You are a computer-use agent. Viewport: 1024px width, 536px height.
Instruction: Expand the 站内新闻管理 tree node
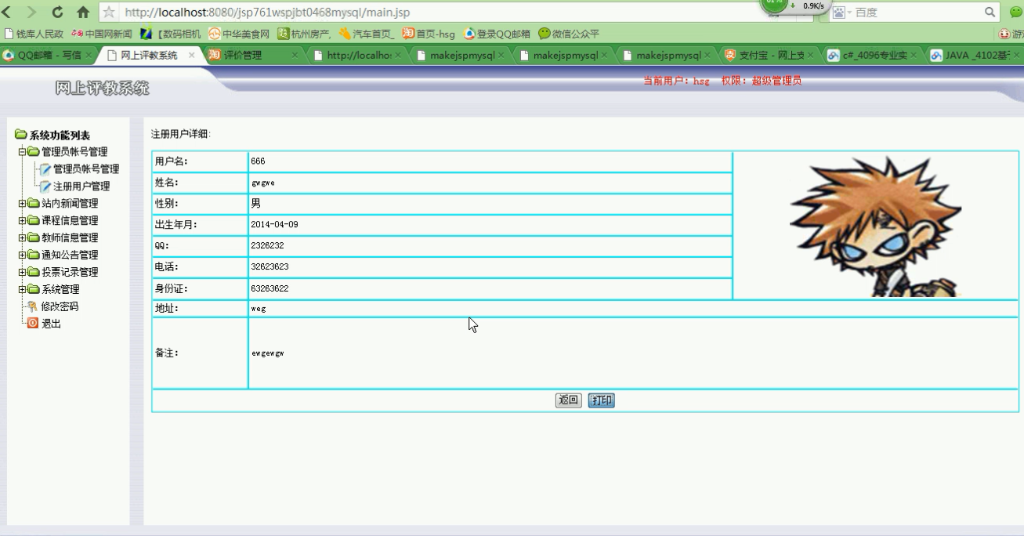pos(22,204)
